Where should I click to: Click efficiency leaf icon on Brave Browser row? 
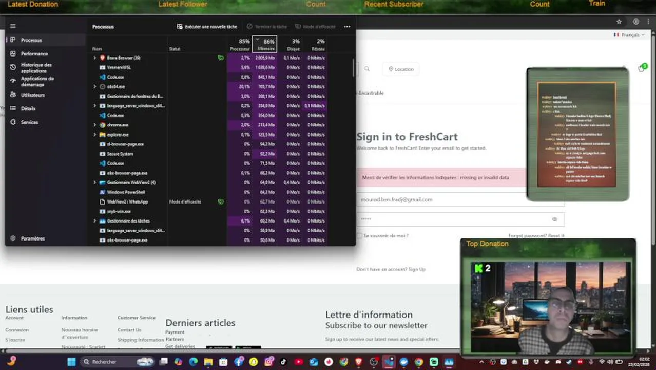221,58
